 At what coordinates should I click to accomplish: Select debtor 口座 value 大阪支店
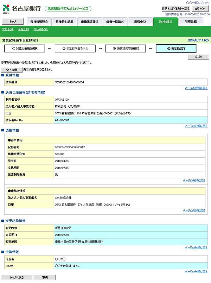pyautogui.click(x=92, y=205)
